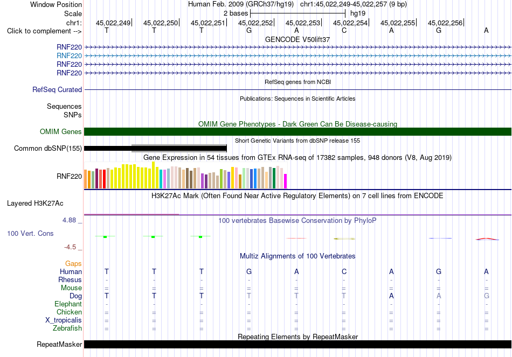The image size is (512, 357).
Task: Click the OMIM Genes track label
Action: tap(61, 131)
